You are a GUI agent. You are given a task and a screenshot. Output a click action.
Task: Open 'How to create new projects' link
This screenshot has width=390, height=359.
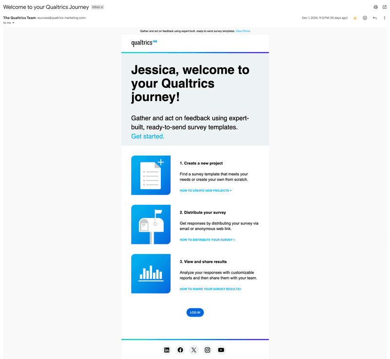pyautogui.click(x=206, y=191)
